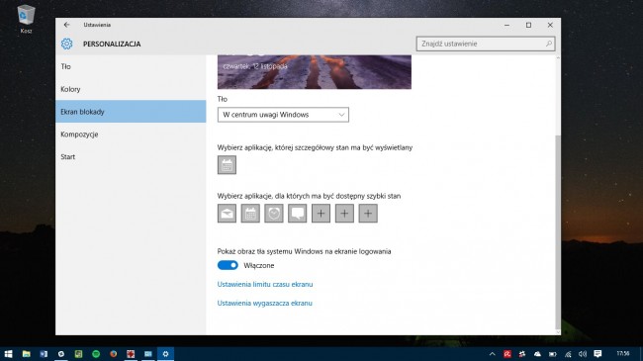This screenshot has height=361, width=643.
Task: Open the clock showing 17:56
Action: [x=622, y=354]
